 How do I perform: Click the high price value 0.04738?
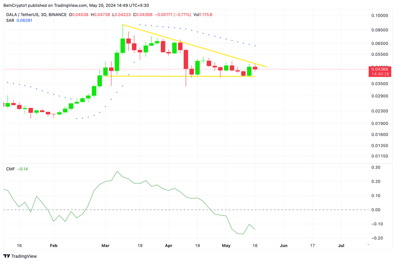click(x=102, y=14)
